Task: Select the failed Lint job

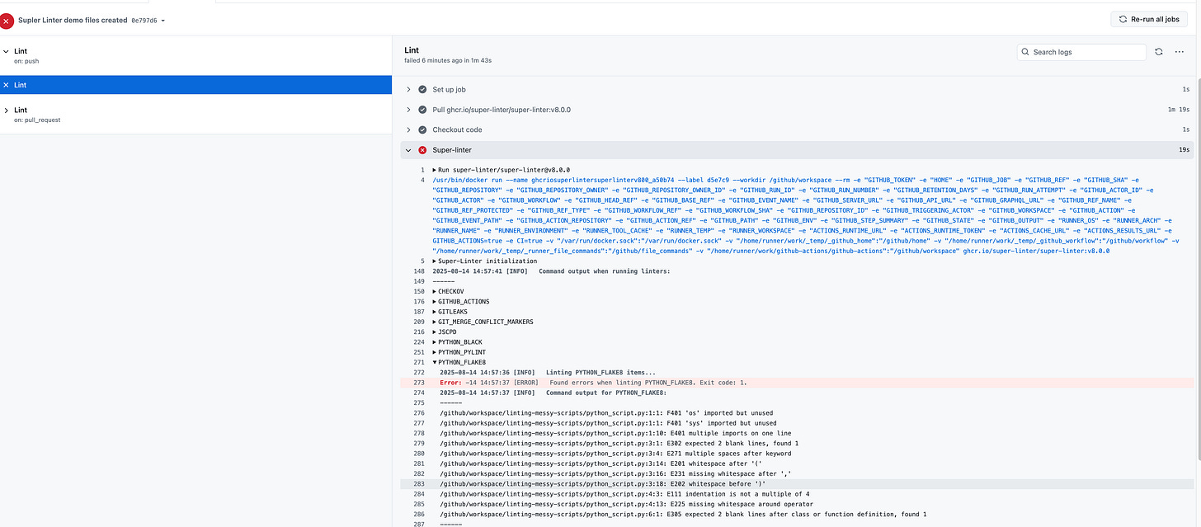Action: [195, 85]
